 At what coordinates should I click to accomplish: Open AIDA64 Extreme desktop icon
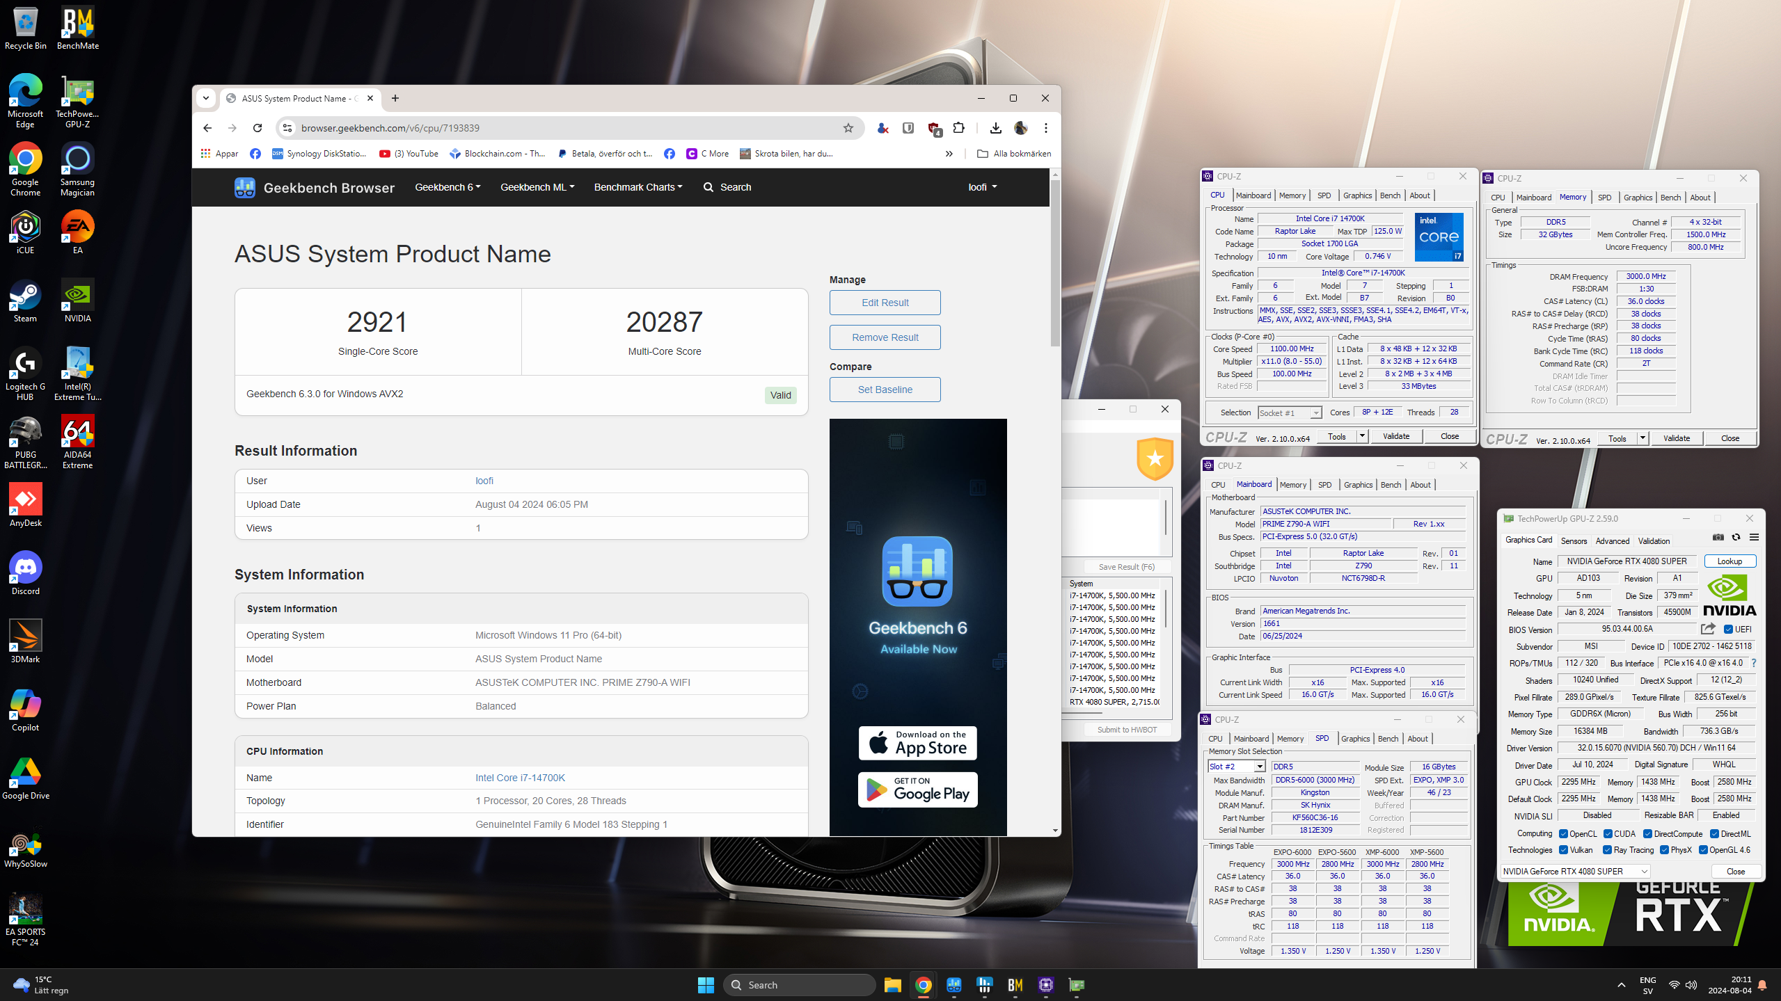(78, 442)
